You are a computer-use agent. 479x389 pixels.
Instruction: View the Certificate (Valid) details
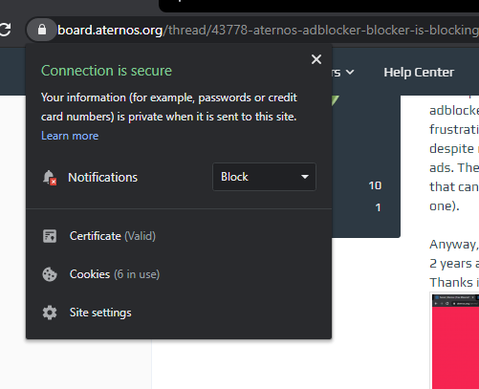point(113,236)
